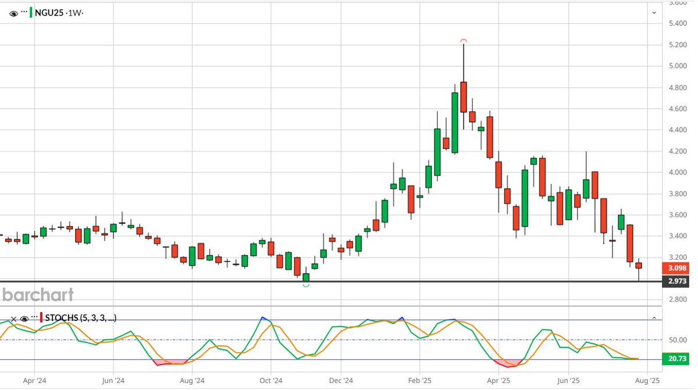Click the Aug '25 date axis label

649,381
